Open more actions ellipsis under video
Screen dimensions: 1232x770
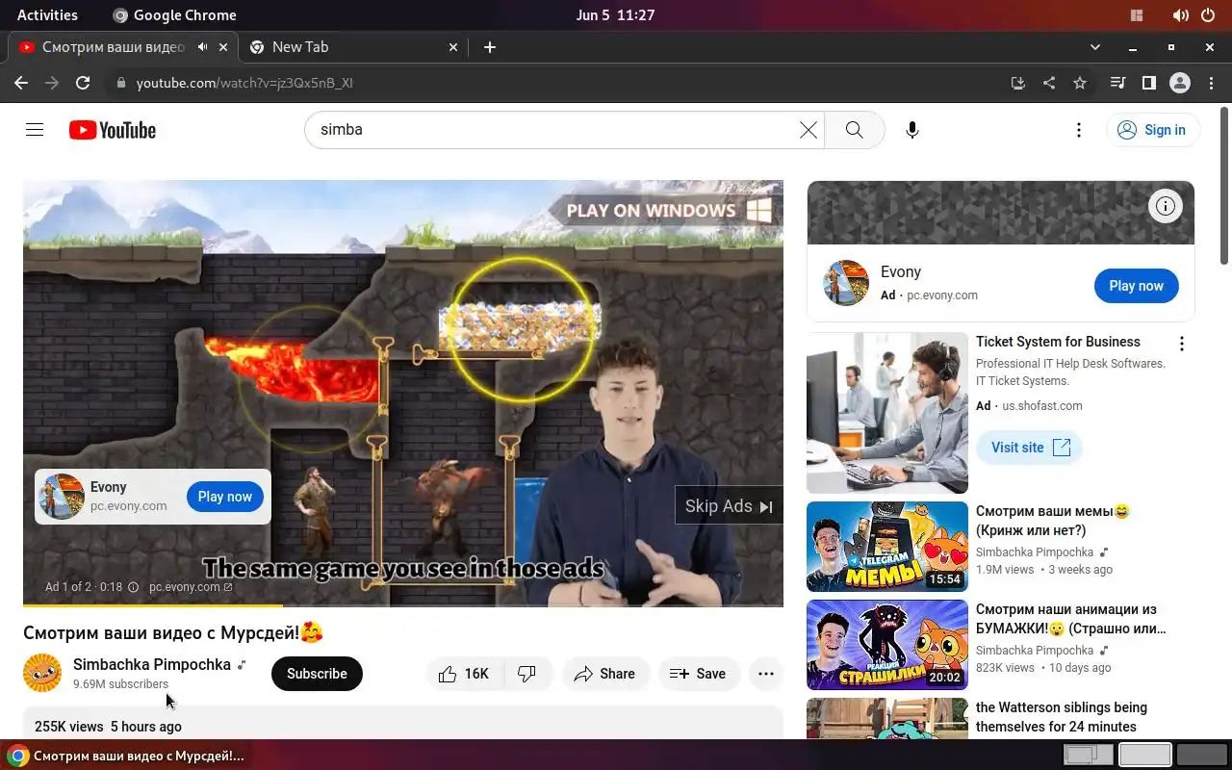coord(766,674)
